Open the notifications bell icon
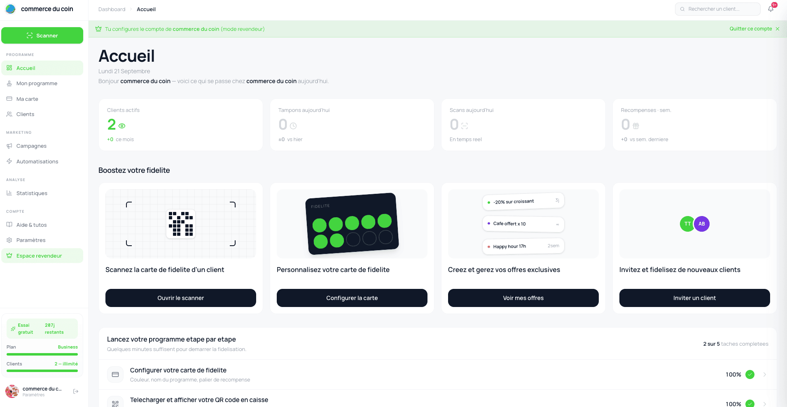This screenshot has height=407, width=787. pos(771,9)
